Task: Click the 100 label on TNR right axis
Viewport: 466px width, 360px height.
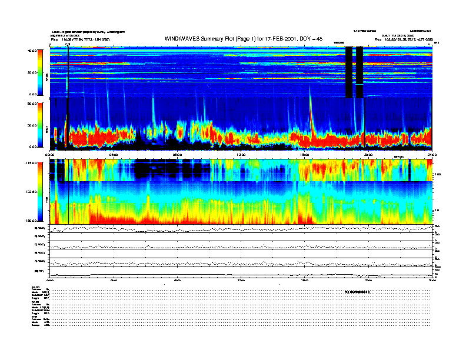Action: (x=438, y=174)
